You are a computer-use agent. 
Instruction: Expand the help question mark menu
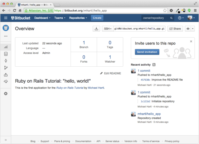tap(181, 18)
